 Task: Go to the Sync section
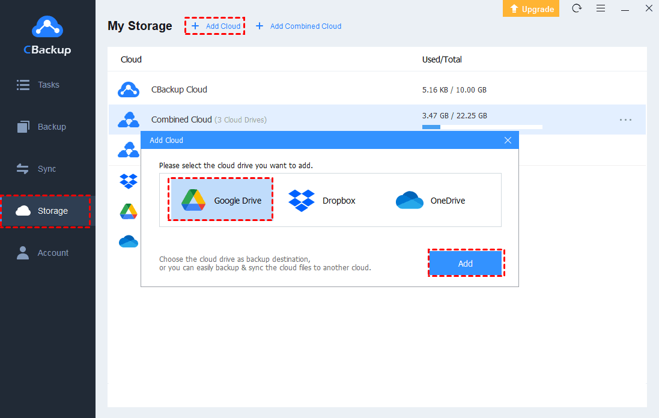click(x=47, y=169)
